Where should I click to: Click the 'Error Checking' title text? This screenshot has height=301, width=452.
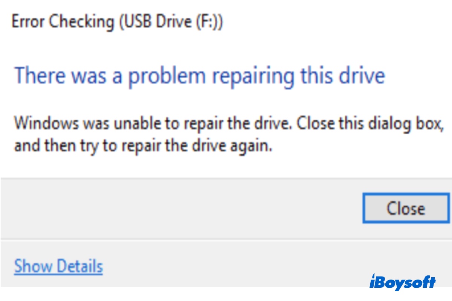[x=62, y=23]
